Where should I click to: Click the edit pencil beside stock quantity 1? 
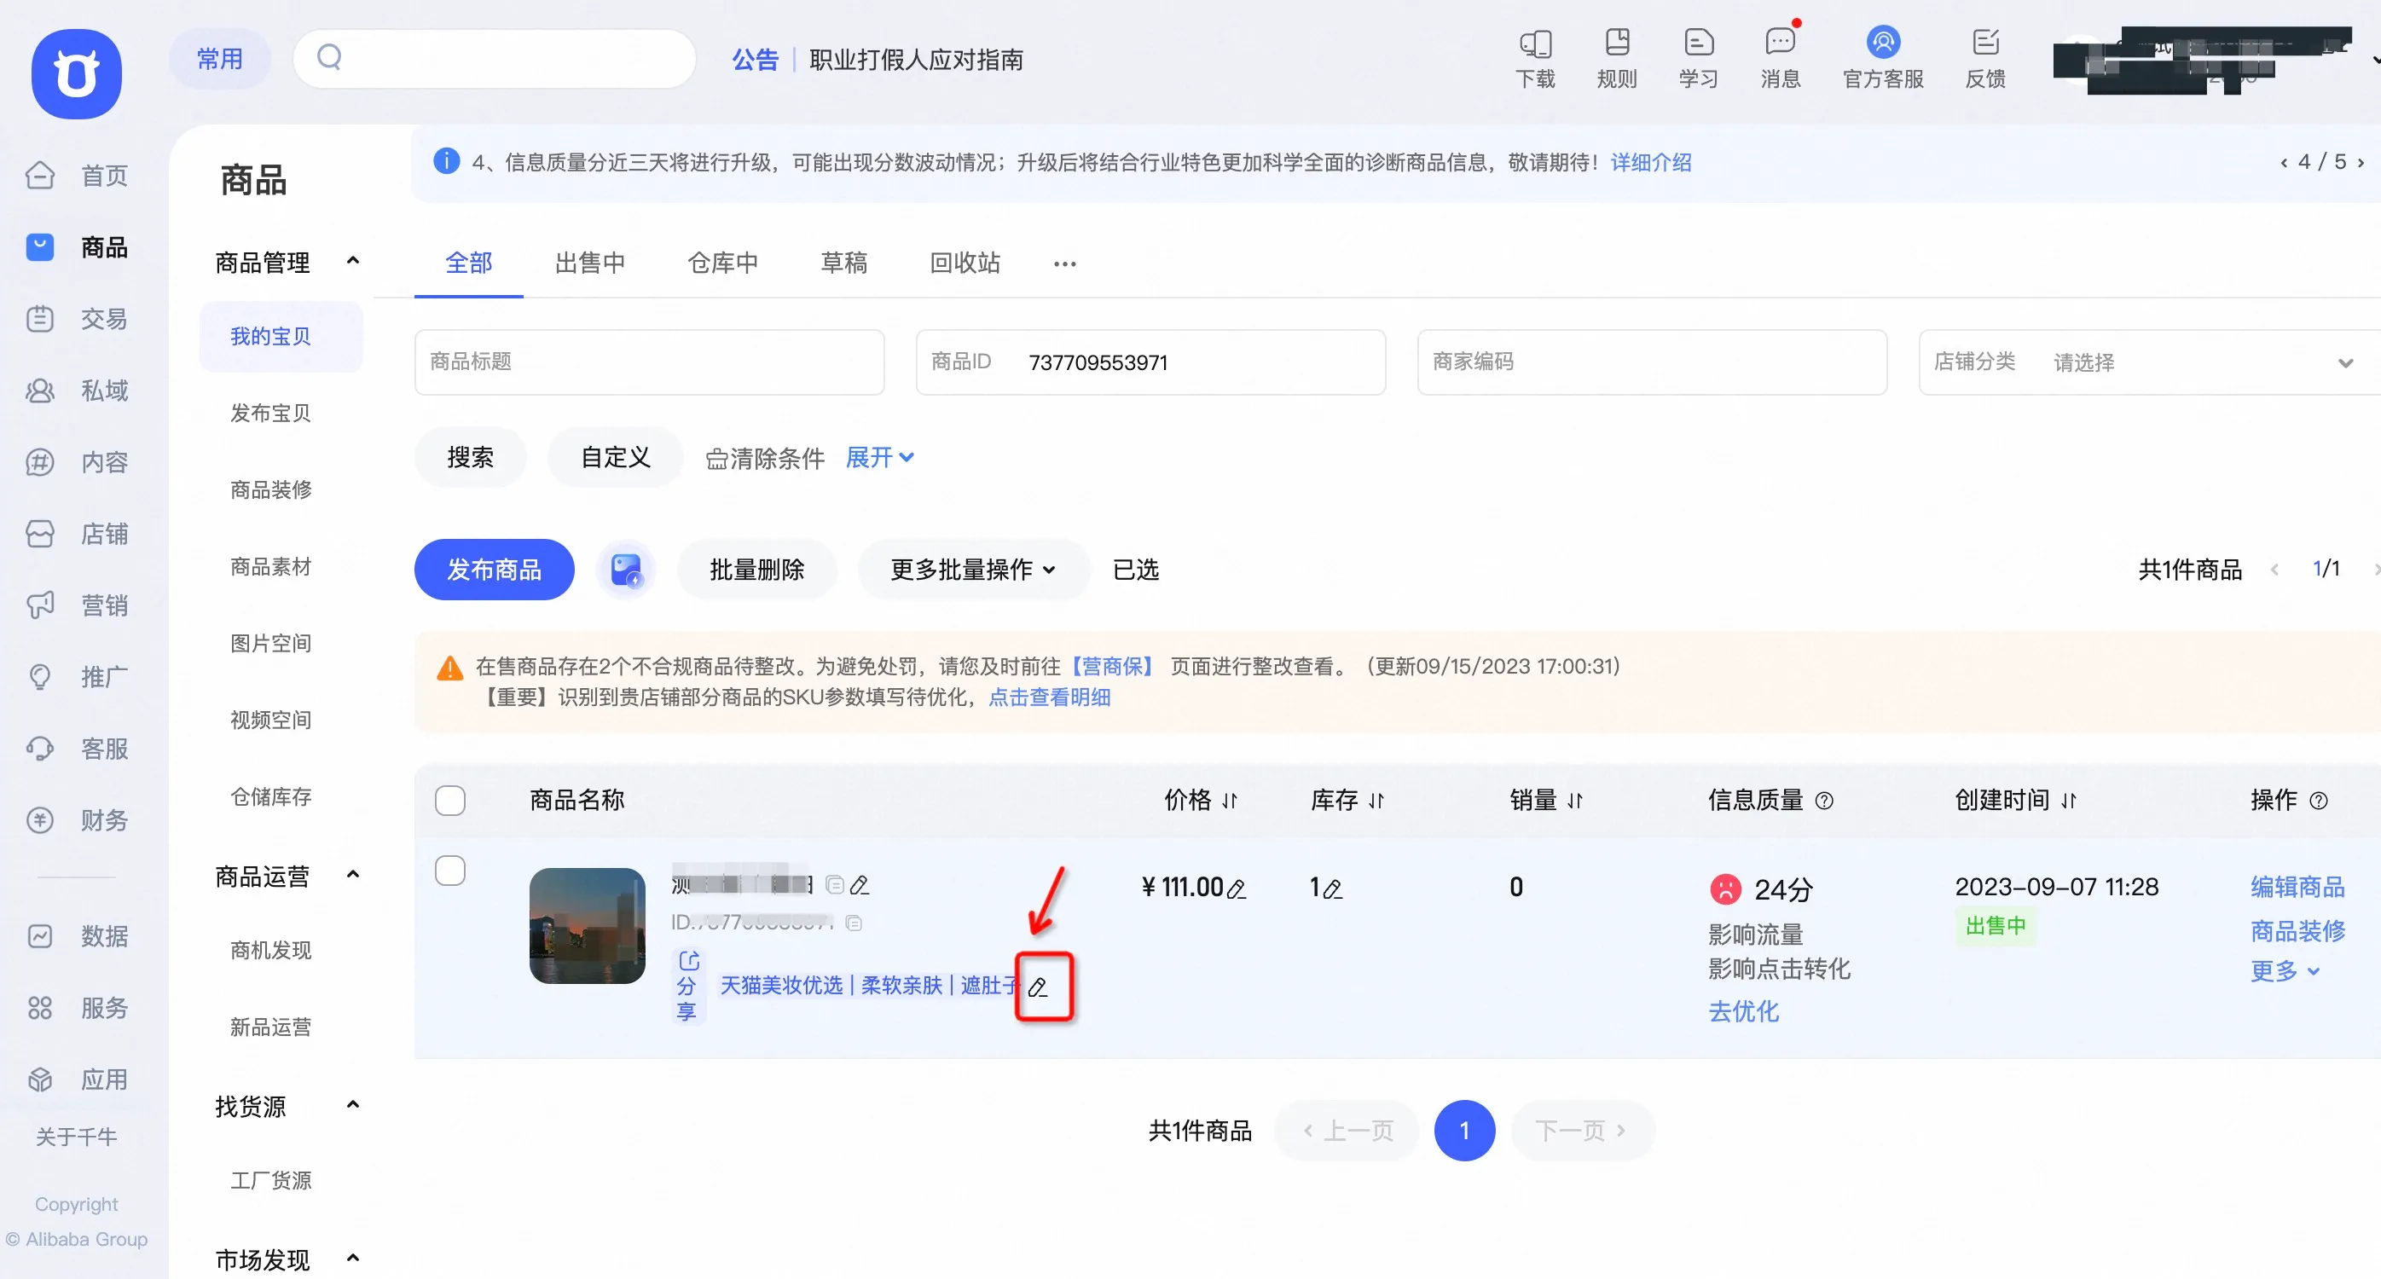1332,889
